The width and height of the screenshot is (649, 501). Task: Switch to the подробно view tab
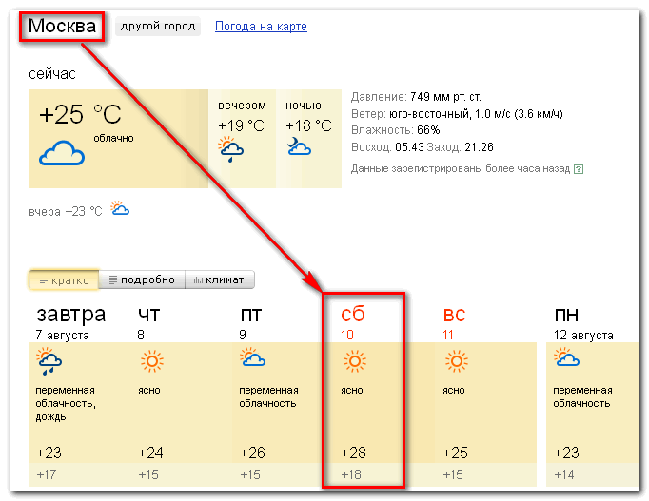click(142, 279)
